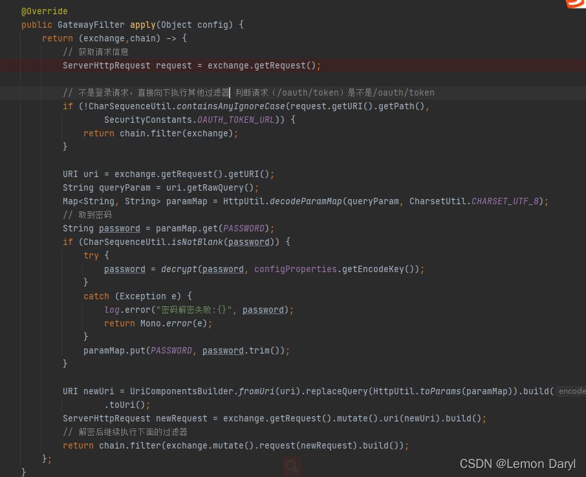Image resolution: width=586 pixels, height=477 pixels.
Task: Click the comment 不是登录请求,直接向下执行其他过滤器
Action: (x=146, y=92)
